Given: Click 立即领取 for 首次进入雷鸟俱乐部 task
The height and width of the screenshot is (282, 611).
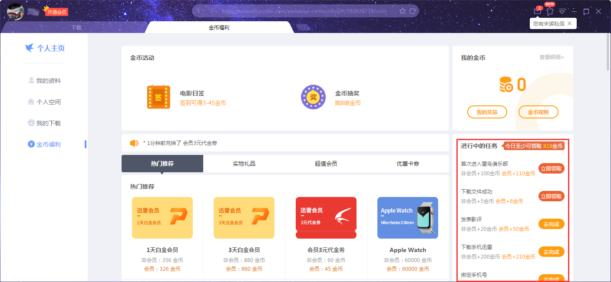Looking at the screenshot, I should click(x=551, y=168).
